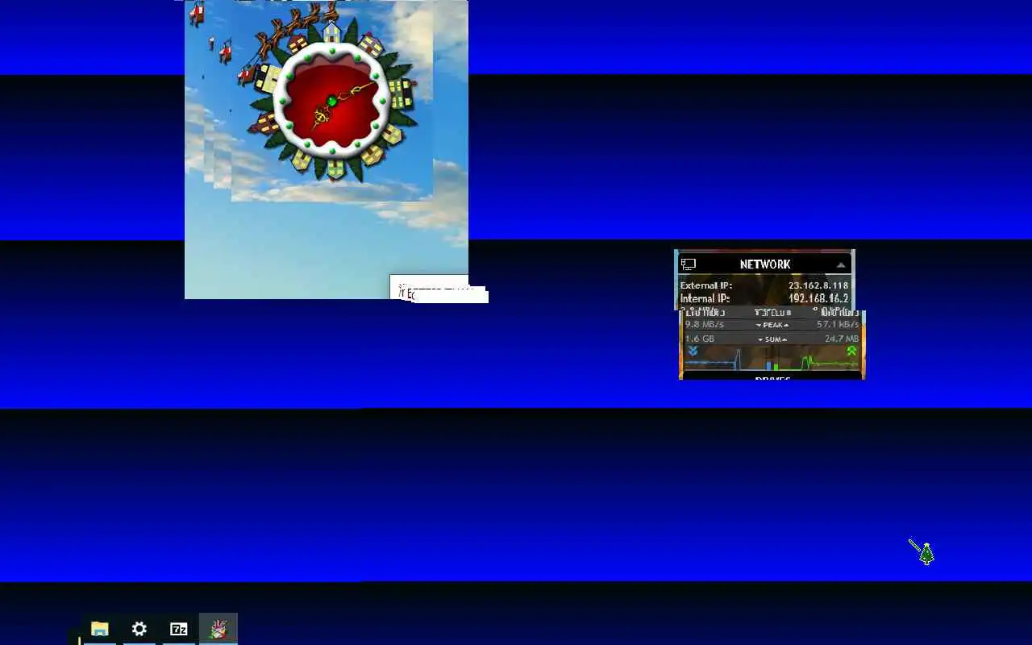
Task: Click the 9.8 MB/s download peak value
Action: point(705,324)
